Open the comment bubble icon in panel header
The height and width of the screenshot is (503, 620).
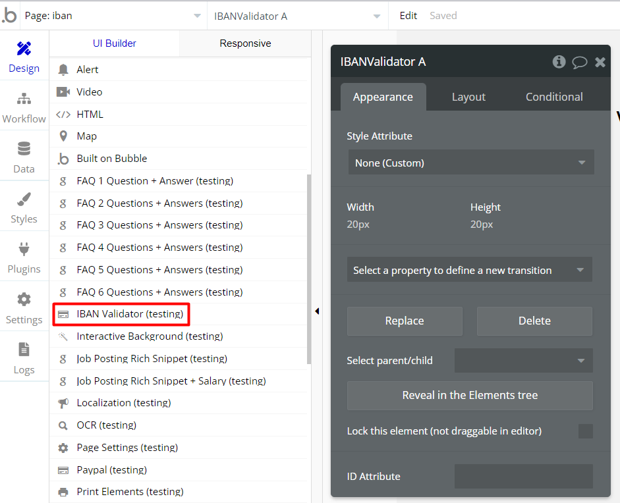click(x=579, y=62)
